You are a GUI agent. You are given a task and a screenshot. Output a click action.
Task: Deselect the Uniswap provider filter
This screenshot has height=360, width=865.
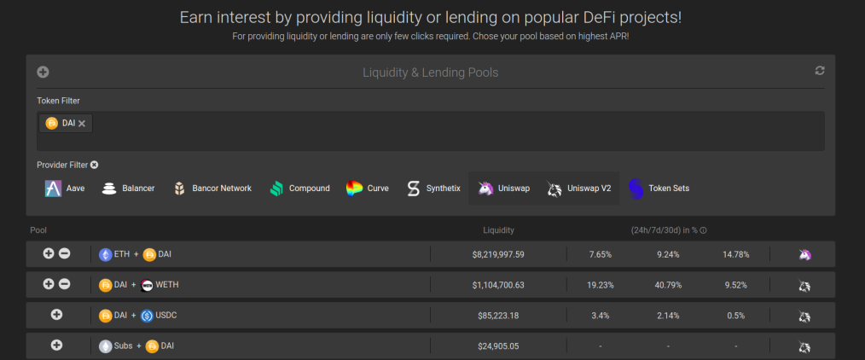pos(503,189)
